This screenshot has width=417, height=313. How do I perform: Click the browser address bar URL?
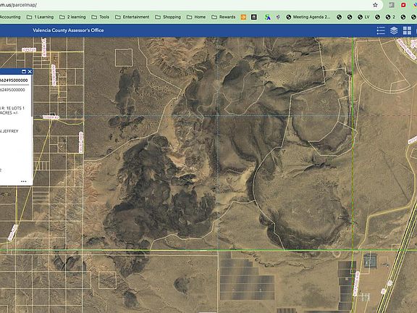coord(18,5)
